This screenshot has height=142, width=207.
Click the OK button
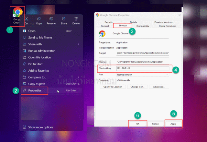tap(138, 124)
